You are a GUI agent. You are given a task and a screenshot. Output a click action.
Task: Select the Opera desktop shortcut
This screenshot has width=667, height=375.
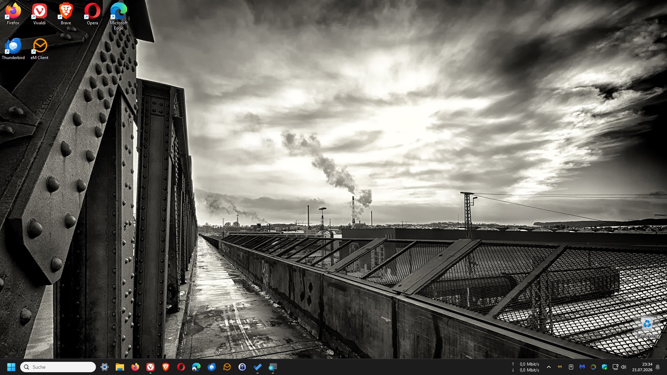(x=92, y=14)
